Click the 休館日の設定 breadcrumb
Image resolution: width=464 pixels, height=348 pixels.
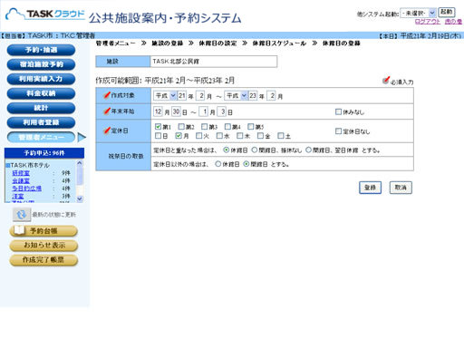tap(217, 43)
